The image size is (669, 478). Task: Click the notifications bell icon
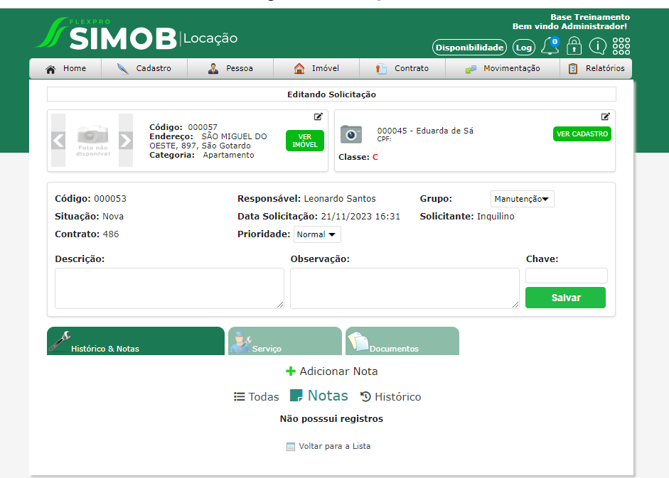tap(550, 47)
